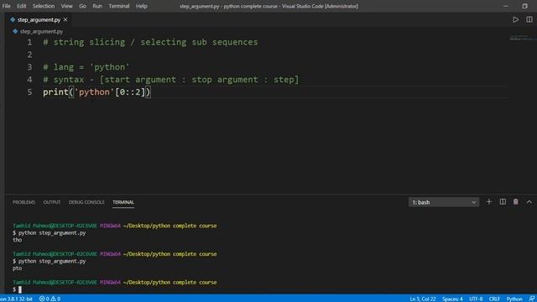Click the terminal output 'pto'

[x=17, y=268]
